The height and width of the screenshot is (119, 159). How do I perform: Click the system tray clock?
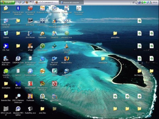click(x=155, y=2)
